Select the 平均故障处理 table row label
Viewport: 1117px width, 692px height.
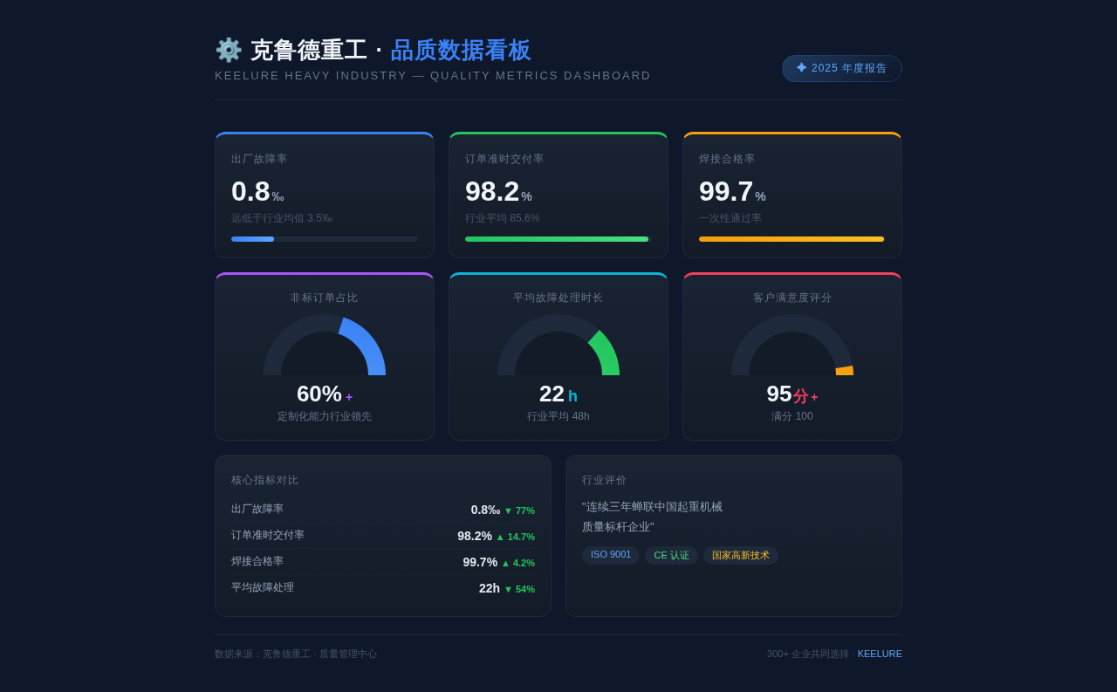263,588
